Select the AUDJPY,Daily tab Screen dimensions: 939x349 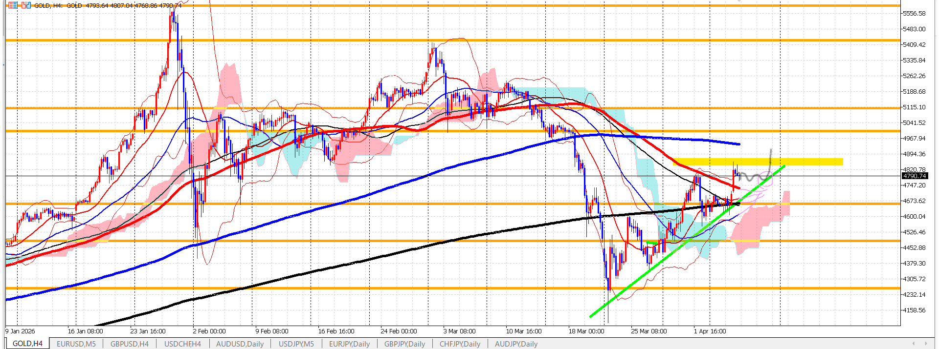[x=516, y=344]
